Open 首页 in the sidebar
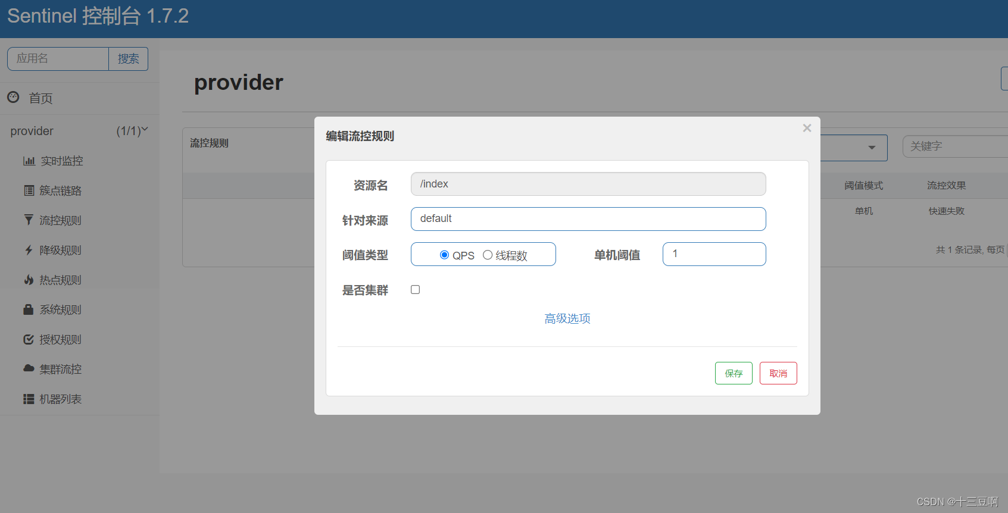The image size is (1008, 513). click(x=40, y=98)
